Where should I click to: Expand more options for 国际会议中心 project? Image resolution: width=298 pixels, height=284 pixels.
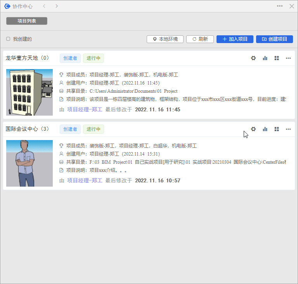(x=288, y=129)
